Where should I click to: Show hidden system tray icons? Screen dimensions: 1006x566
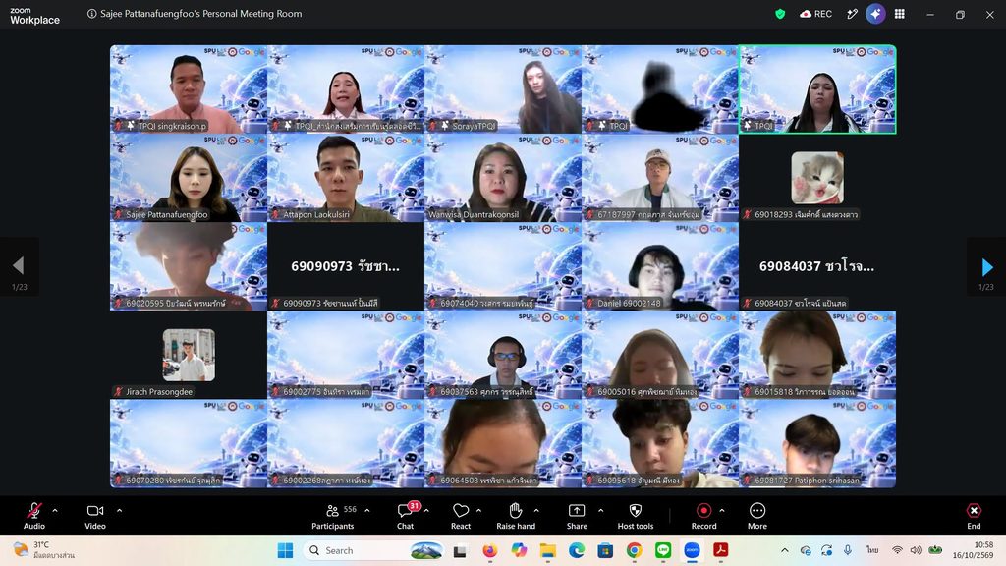coord(785,550)
